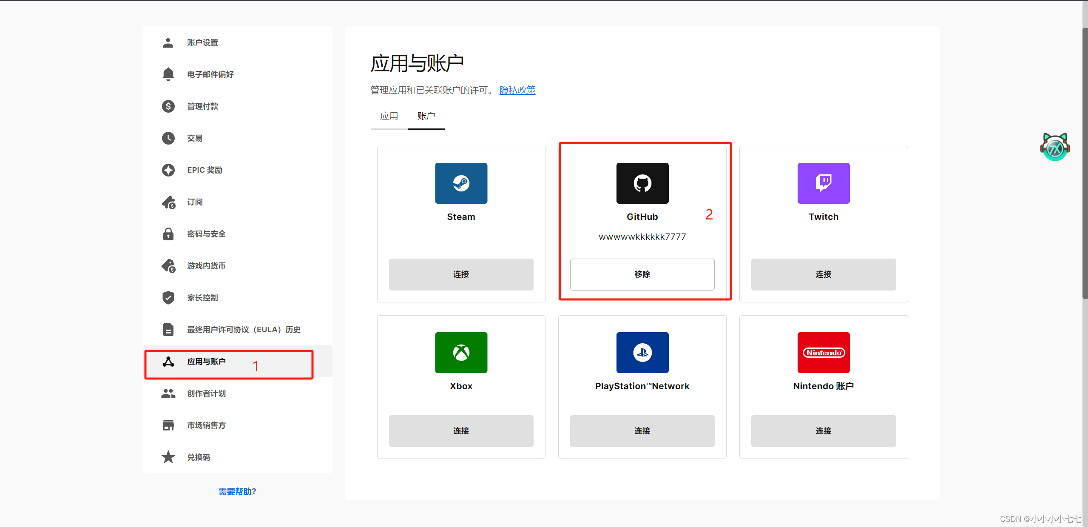The image size is (1088, 527).
Task: Connect the Twitch account with 连接
Action: click(823, 274)
